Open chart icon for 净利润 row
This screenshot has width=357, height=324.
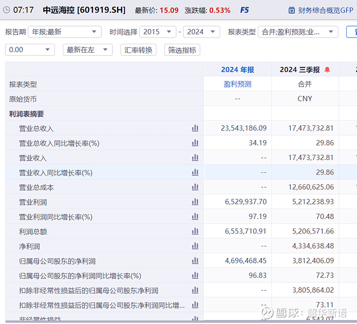pos(195,246)
